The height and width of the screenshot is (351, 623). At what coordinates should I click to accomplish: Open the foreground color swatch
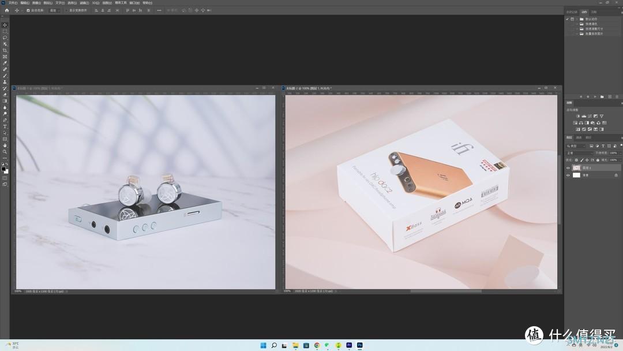[3, 169]
